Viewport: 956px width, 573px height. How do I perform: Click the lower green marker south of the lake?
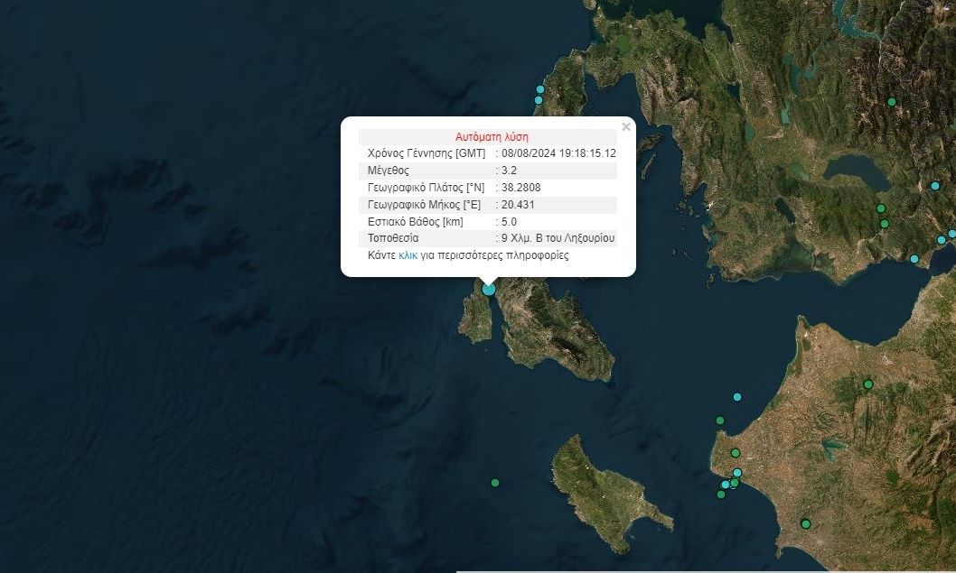(885, 224)
